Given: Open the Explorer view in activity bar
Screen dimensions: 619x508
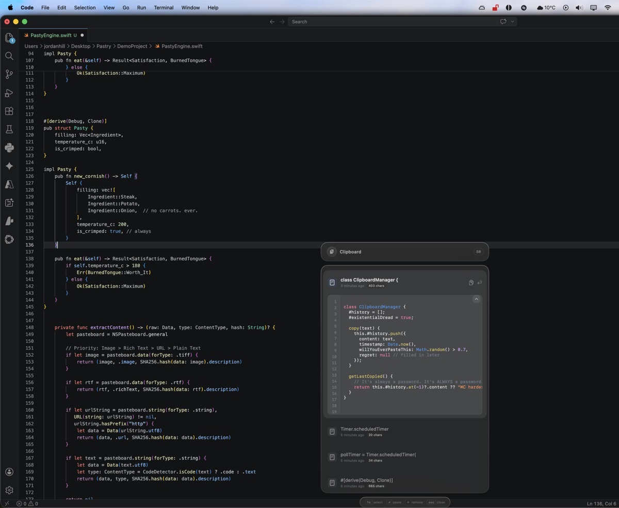Looking at the screenshot, I should (x=9, y=38).
